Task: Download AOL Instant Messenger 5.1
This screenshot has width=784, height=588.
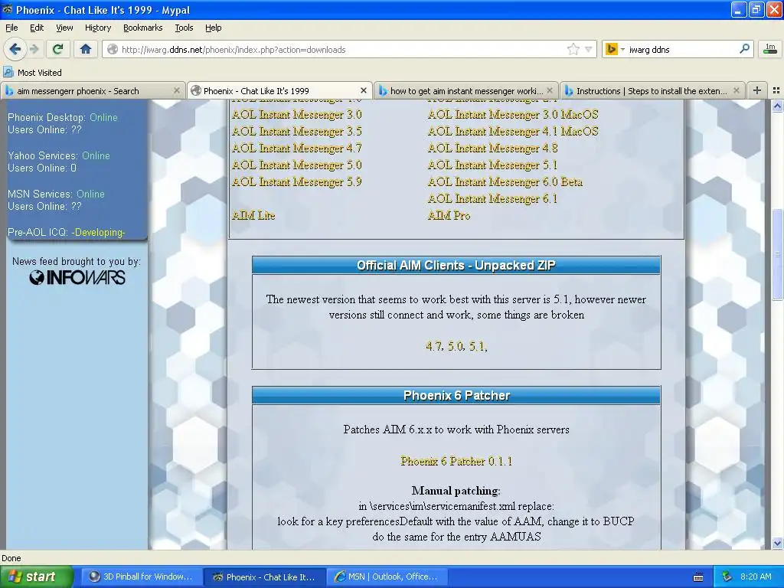Action: pyautogui.click(x=492, y=165)
